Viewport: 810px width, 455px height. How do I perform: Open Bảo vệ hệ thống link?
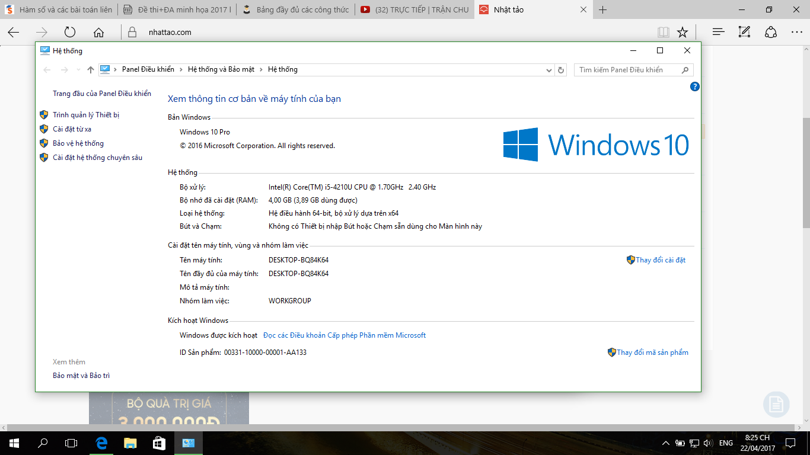[78, 143]
